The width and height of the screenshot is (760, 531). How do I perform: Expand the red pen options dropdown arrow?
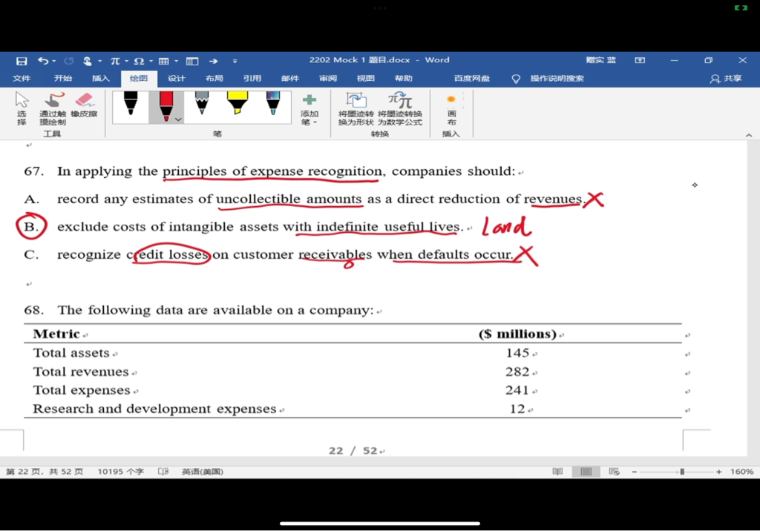pyautogui.click(x=178, y=119)
